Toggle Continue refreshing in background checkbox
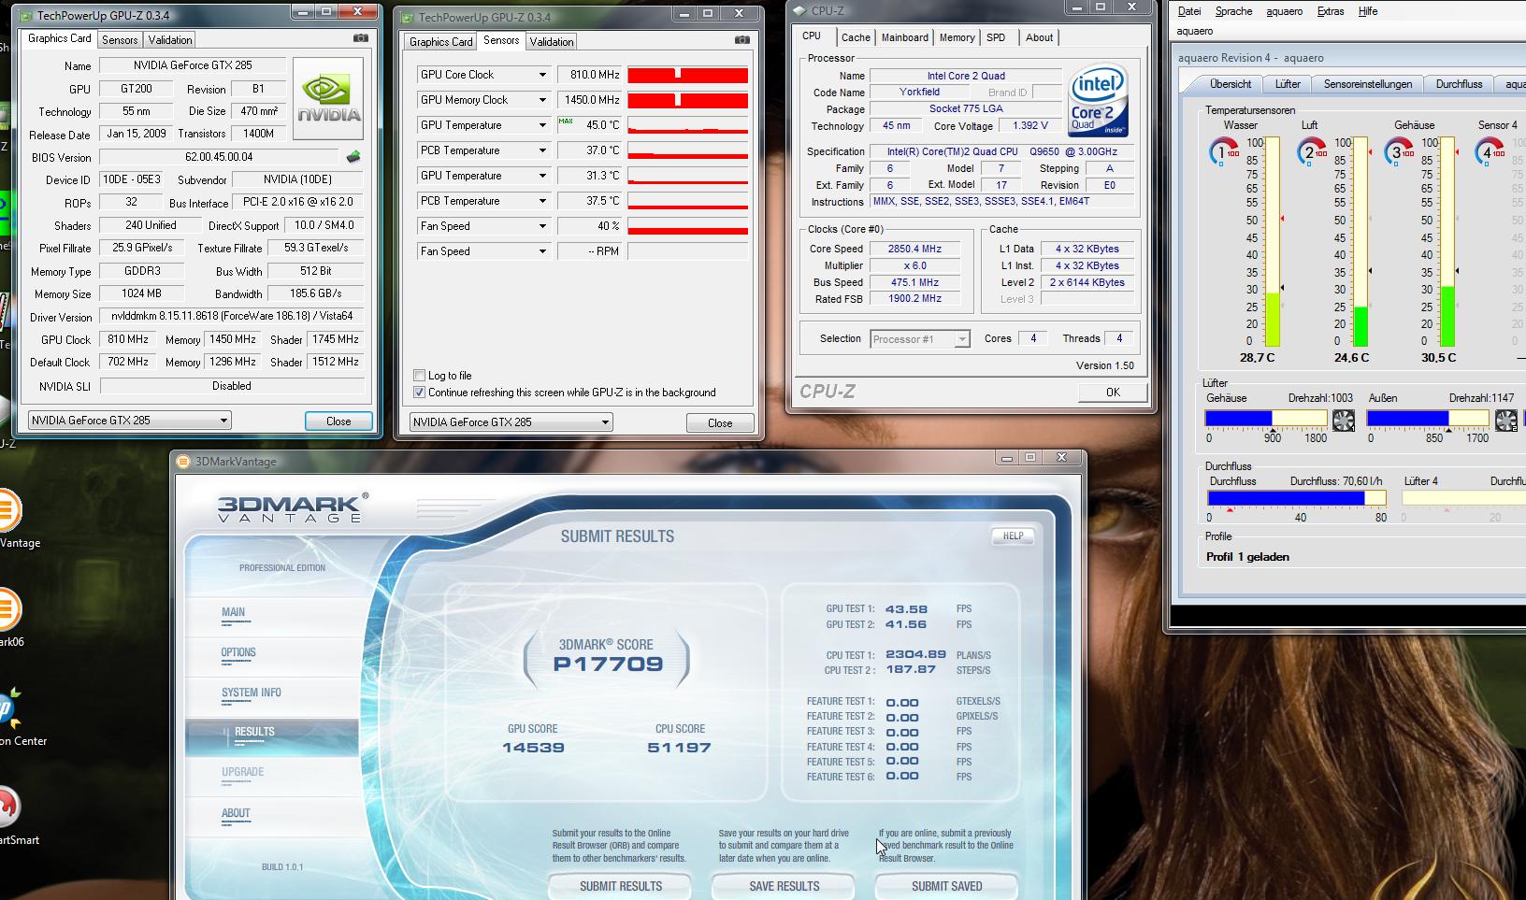Image resolution: width=1526 pixels, height=900 pixels. (x=419, y=393)
